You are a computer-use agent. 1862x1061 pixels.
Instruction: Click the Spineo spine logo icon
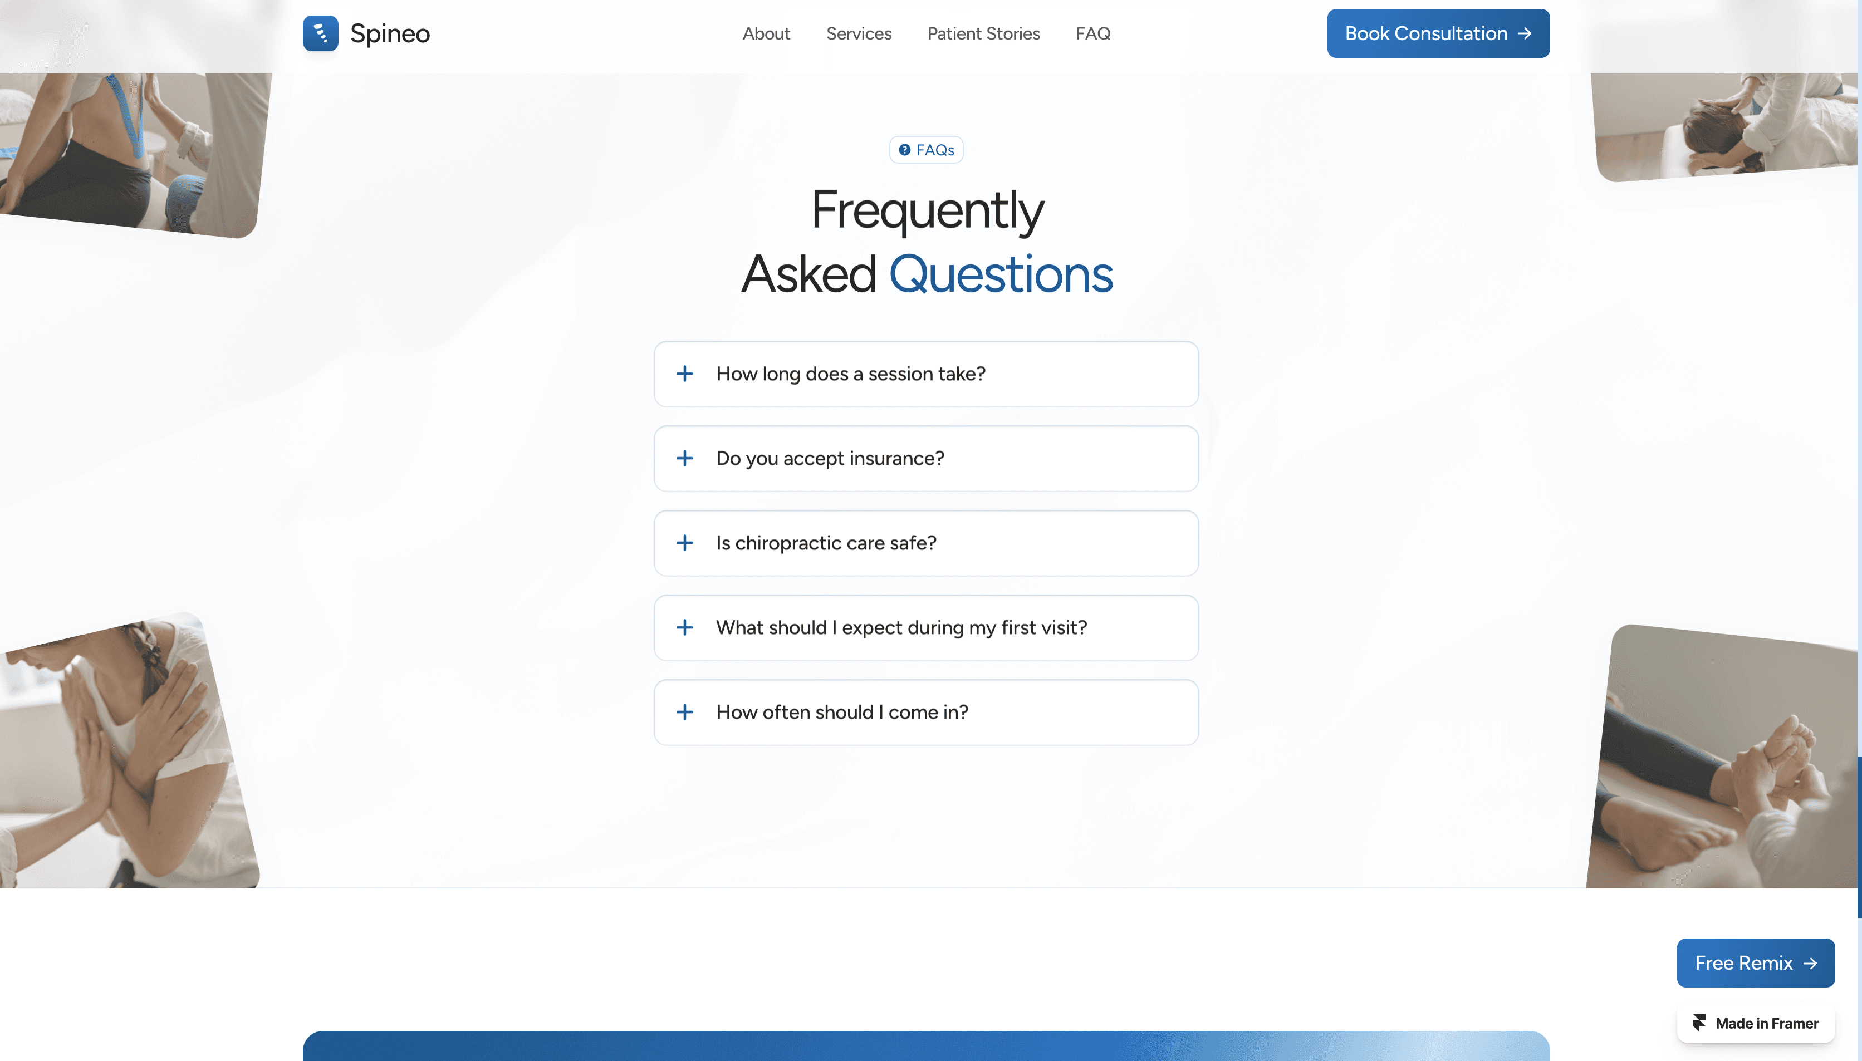[320, 33]
